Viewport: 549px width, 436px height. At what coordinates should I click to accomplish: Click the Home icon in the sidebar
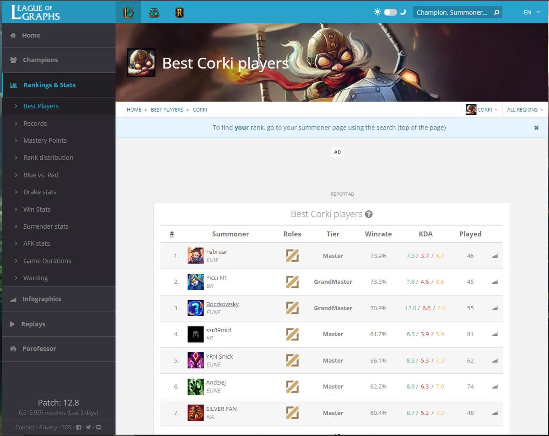pyautogui.click(x=13, y=35)
